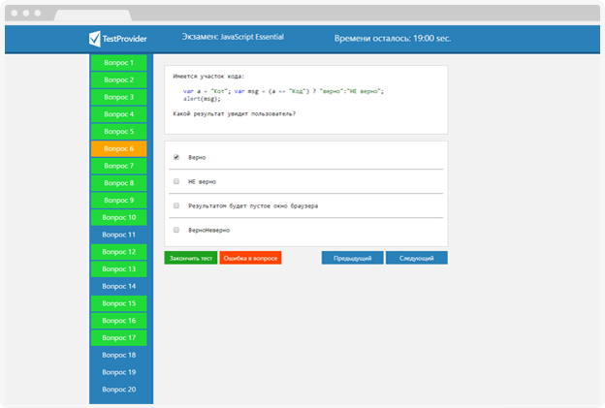Open 'Вопрос 18' from question list
605x408 pixels.
pos(118,355)
